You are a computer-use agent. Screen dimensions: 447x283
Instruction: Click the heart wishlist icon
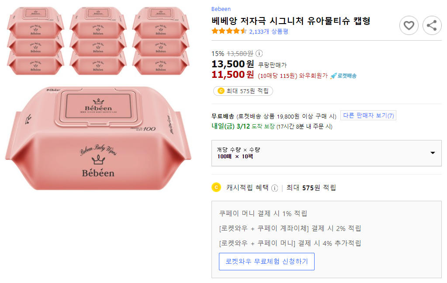(409, 25)
